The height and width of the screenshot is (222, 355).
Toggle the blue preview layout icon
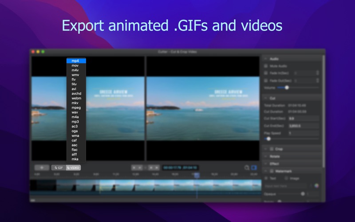click(254, 168)
